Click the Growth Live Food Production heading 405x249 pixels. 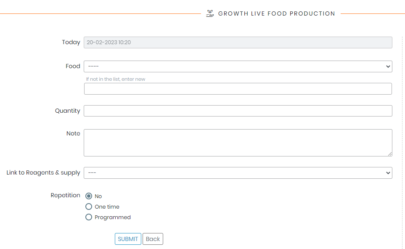tap(277, 13)
